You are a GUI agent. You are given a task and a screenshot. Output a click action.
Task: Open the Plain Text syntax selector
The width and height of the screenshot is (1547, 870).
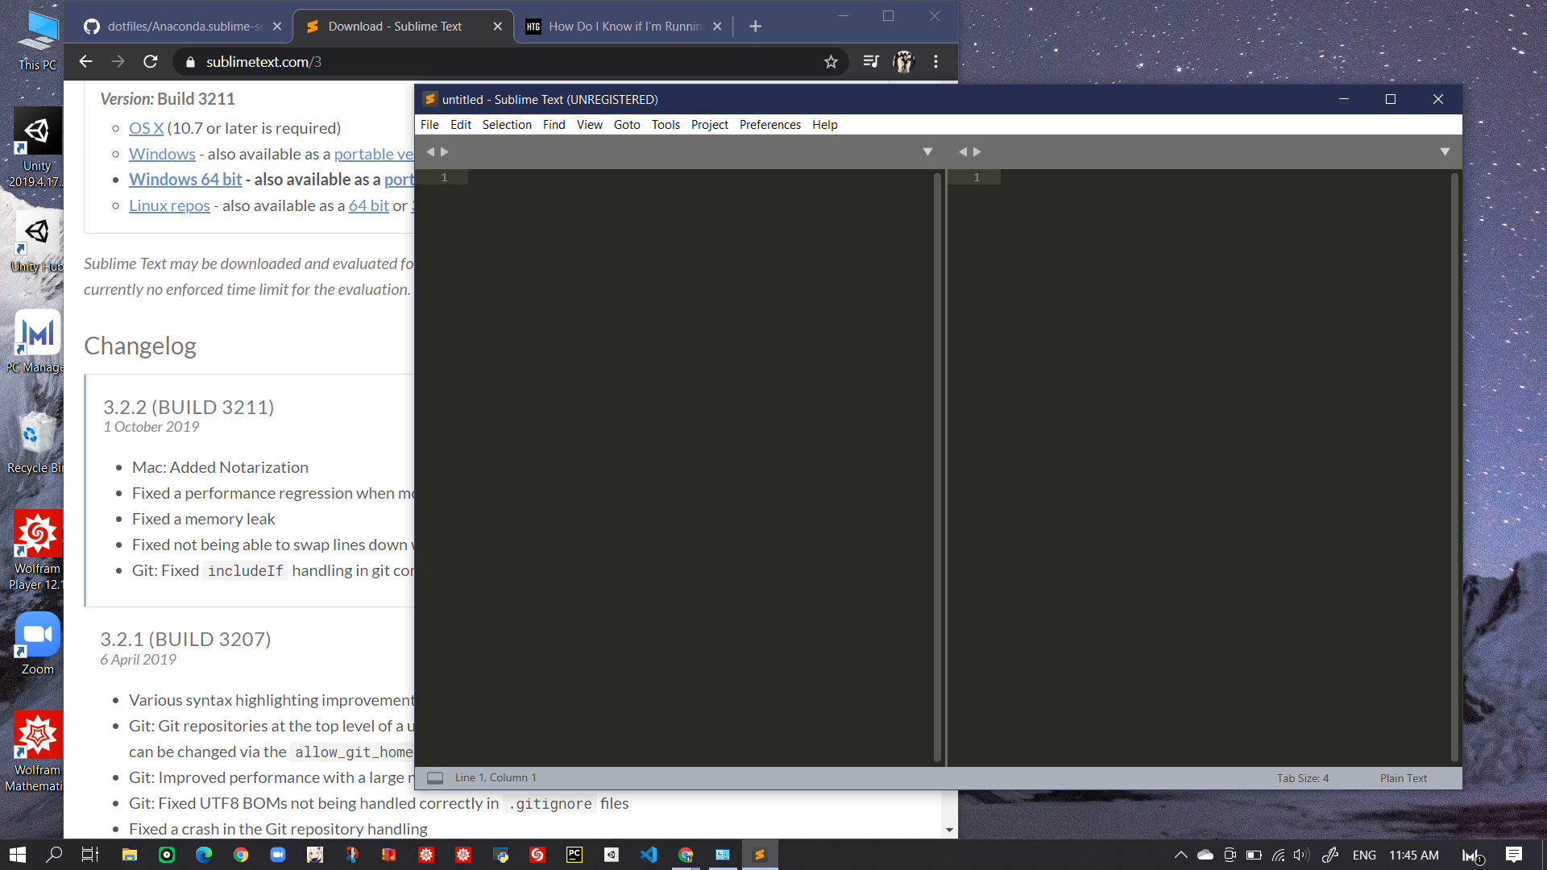(1403, 777)
